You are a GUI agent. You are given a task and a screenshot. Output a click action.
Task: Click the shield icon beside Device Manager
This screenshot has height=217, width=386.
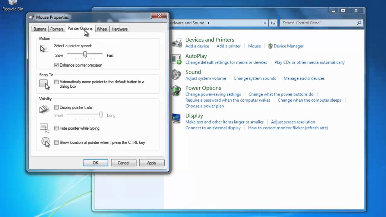pos(270,46)
